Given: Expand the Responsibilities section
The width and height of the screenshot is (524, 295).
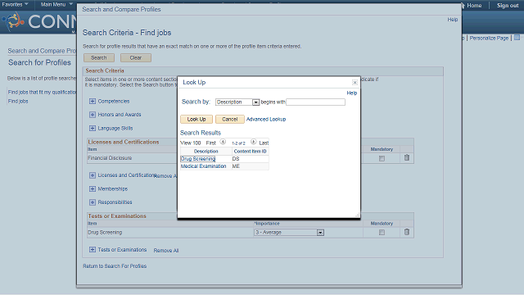Looking at the screenshot, I should coord(93,202).
